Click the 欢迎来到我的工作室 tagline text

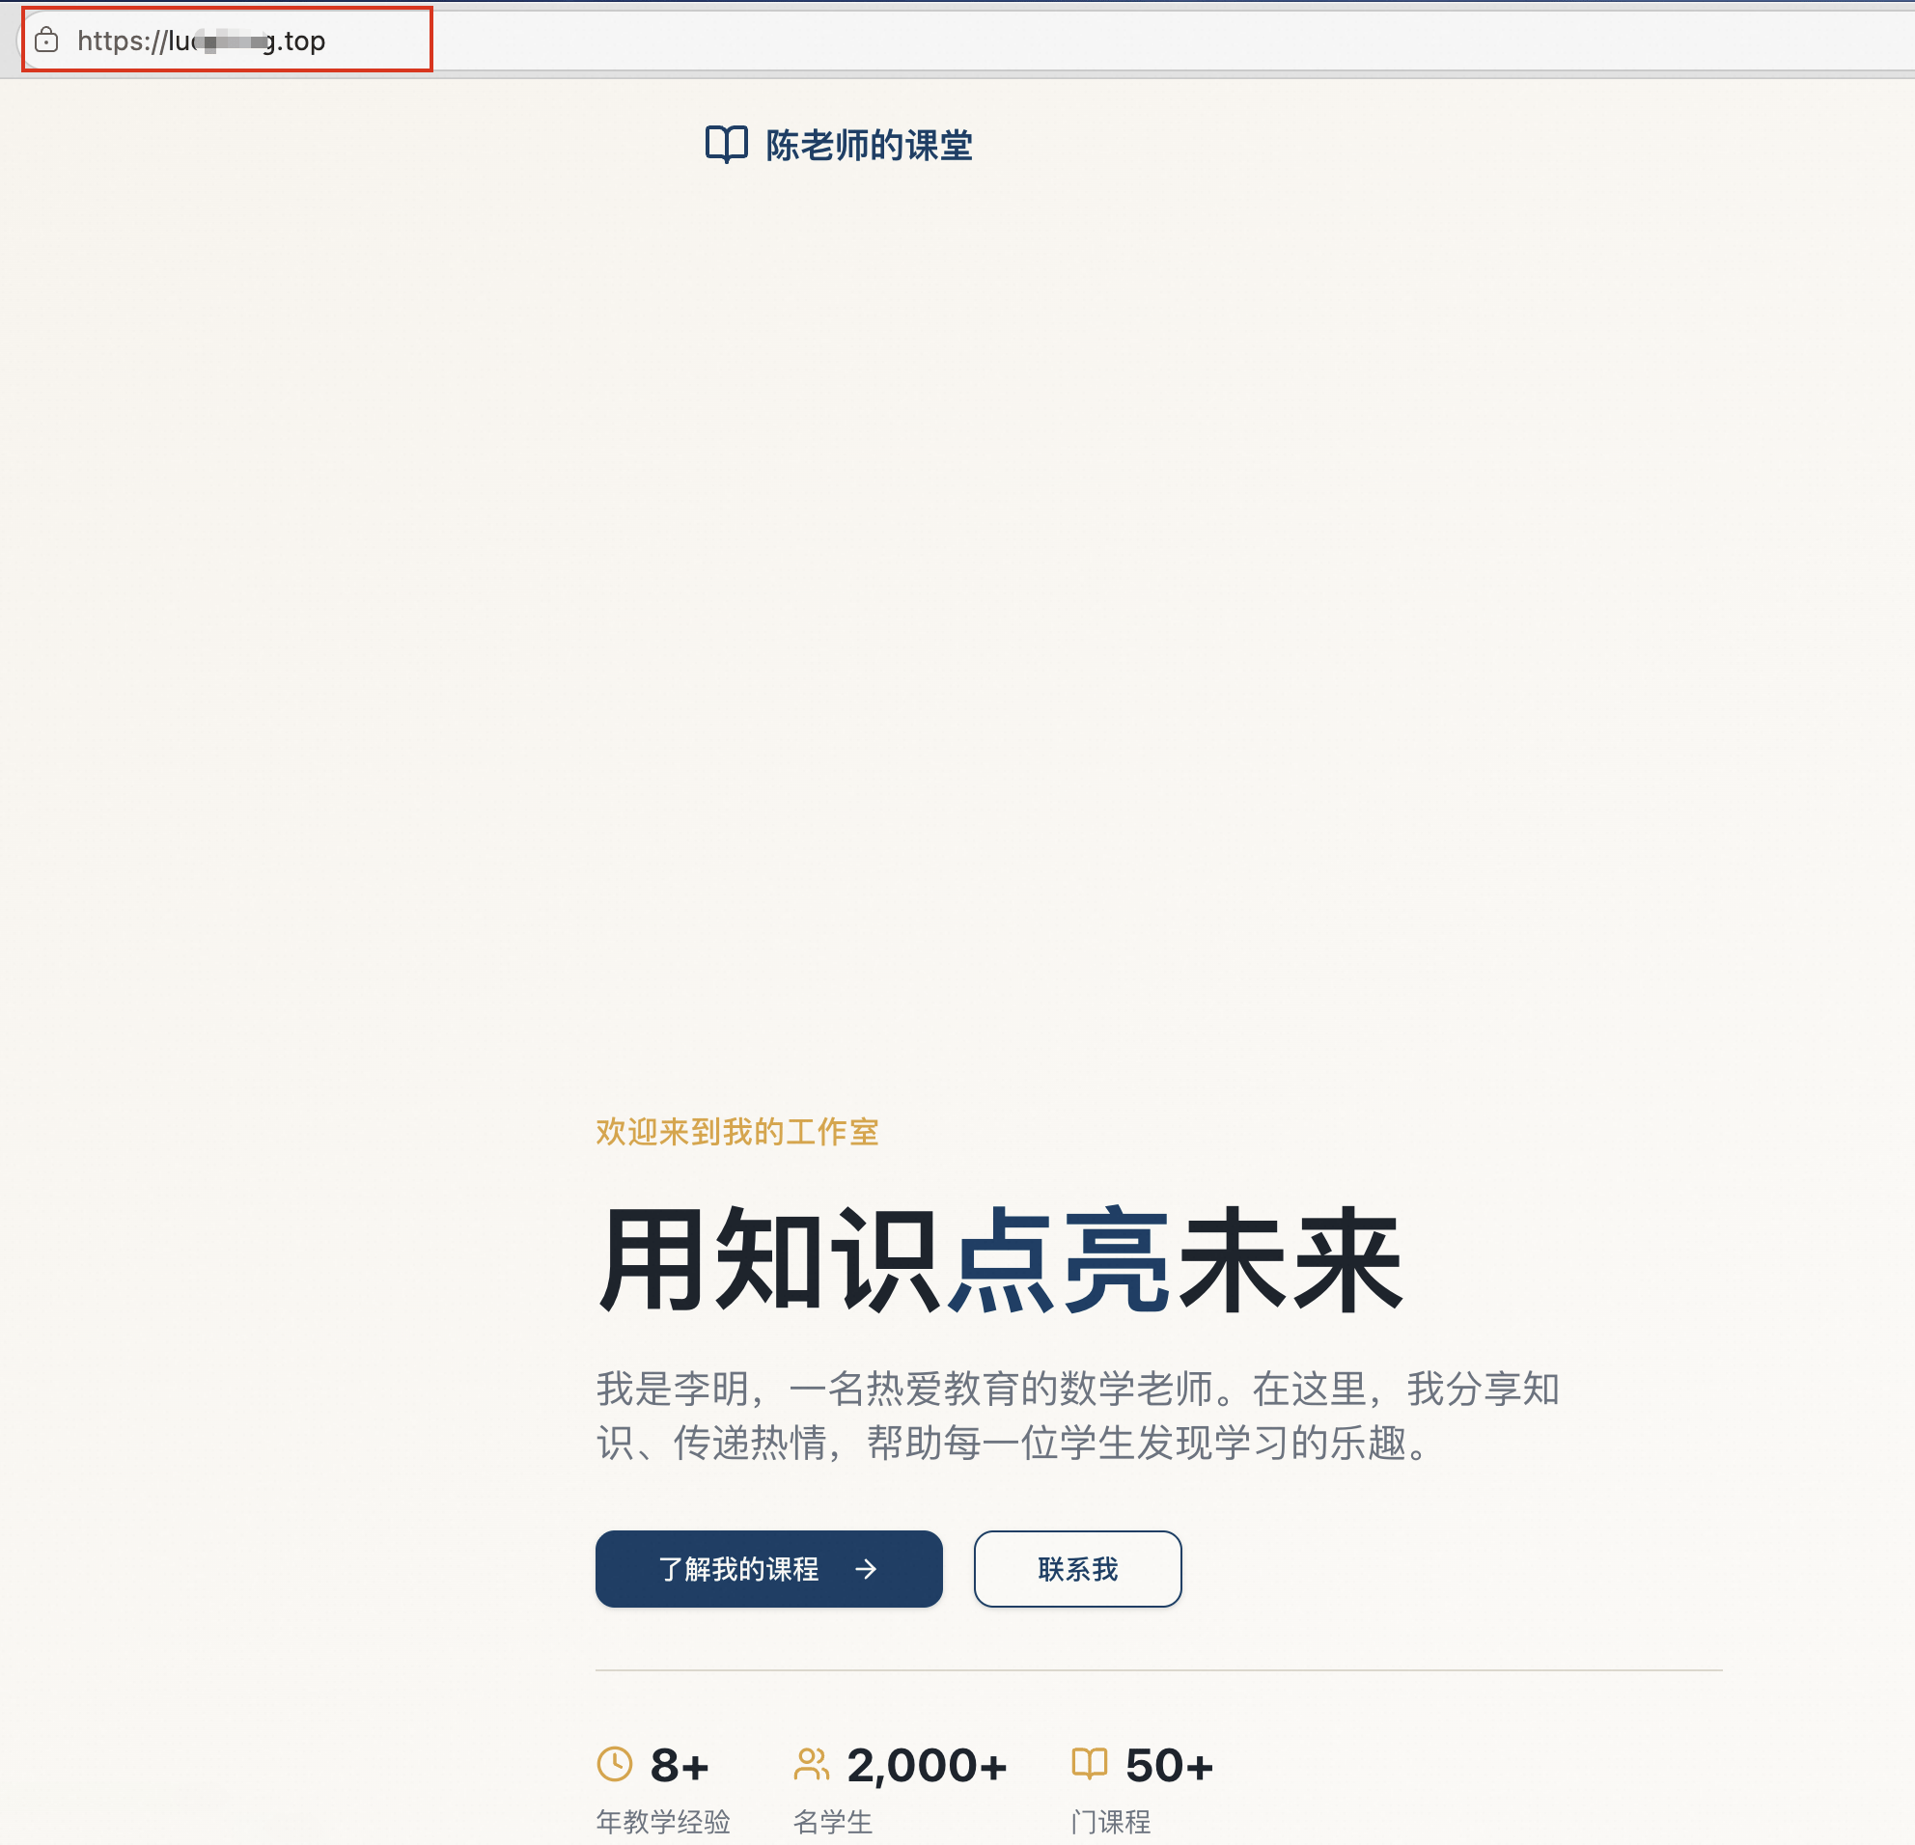[737, 1132]
